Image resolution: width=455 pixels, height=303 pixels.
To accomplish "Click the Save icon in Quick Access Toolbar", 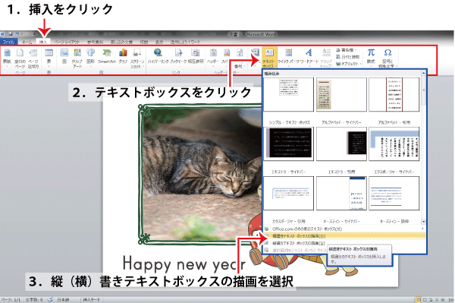I will tap(11, 34).
